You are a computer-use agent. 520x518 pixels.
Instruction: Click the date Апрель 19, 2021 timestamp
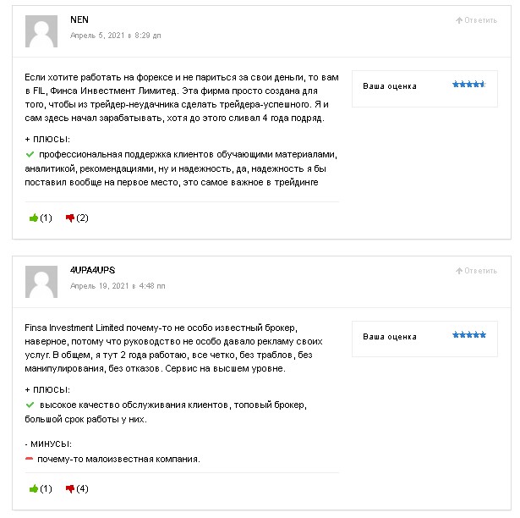(118, 286)
